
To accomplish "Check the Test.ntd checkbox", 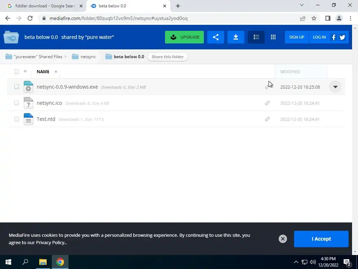I will [16, 119].
